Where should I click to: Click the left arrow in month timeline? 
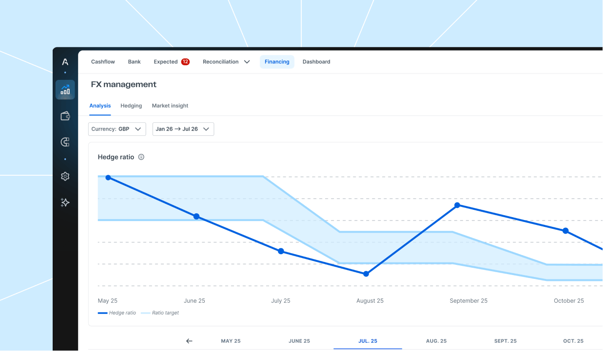189,341
